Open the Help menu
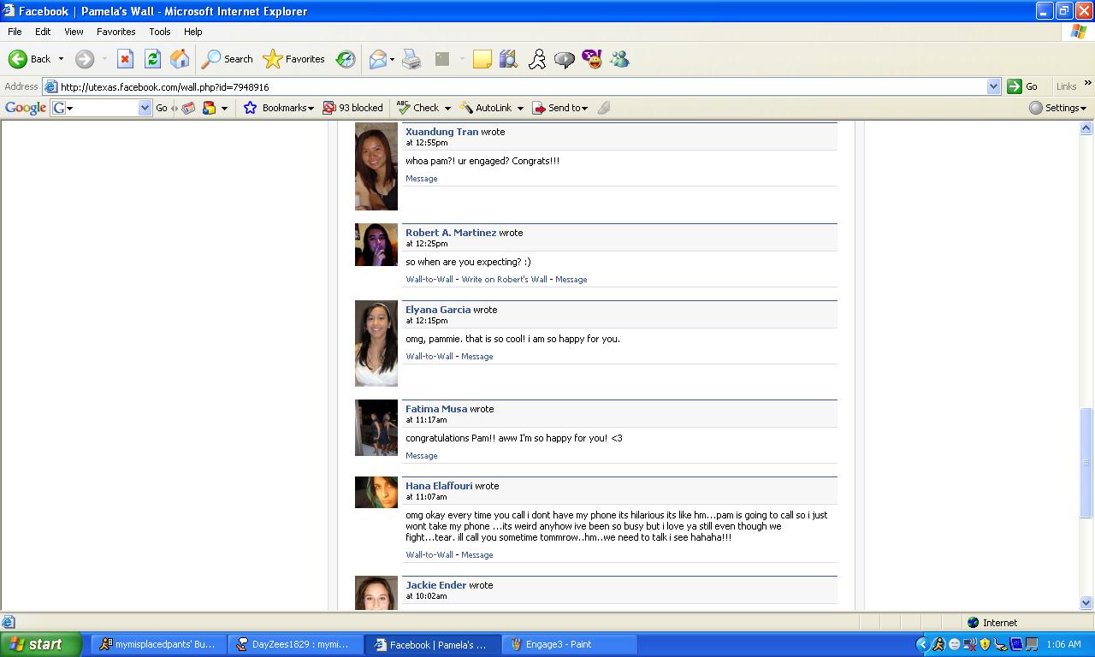The width and height of the screenshot is (1095, 657). coord(193,32)
